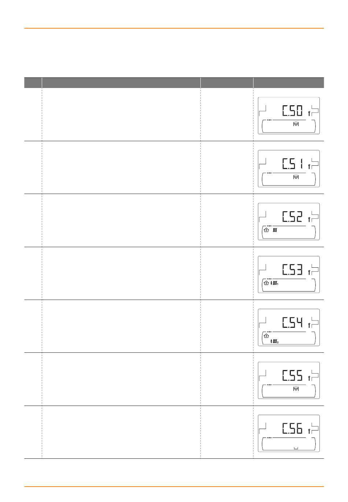The image size is (348, 502).
Task: Click the wrench icon in the C.53 display
Action: click(309, 272)
